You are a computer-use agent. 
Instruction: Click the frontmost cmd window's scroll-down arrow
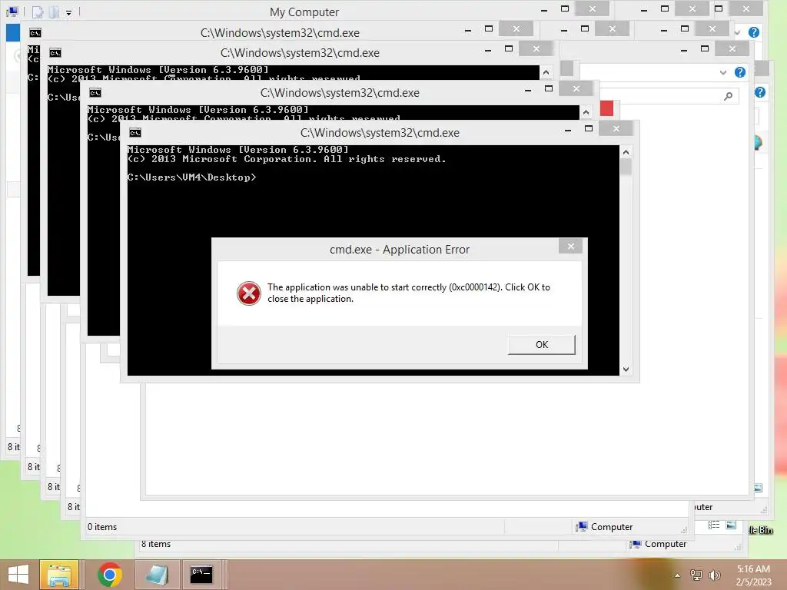click(626, 370)
